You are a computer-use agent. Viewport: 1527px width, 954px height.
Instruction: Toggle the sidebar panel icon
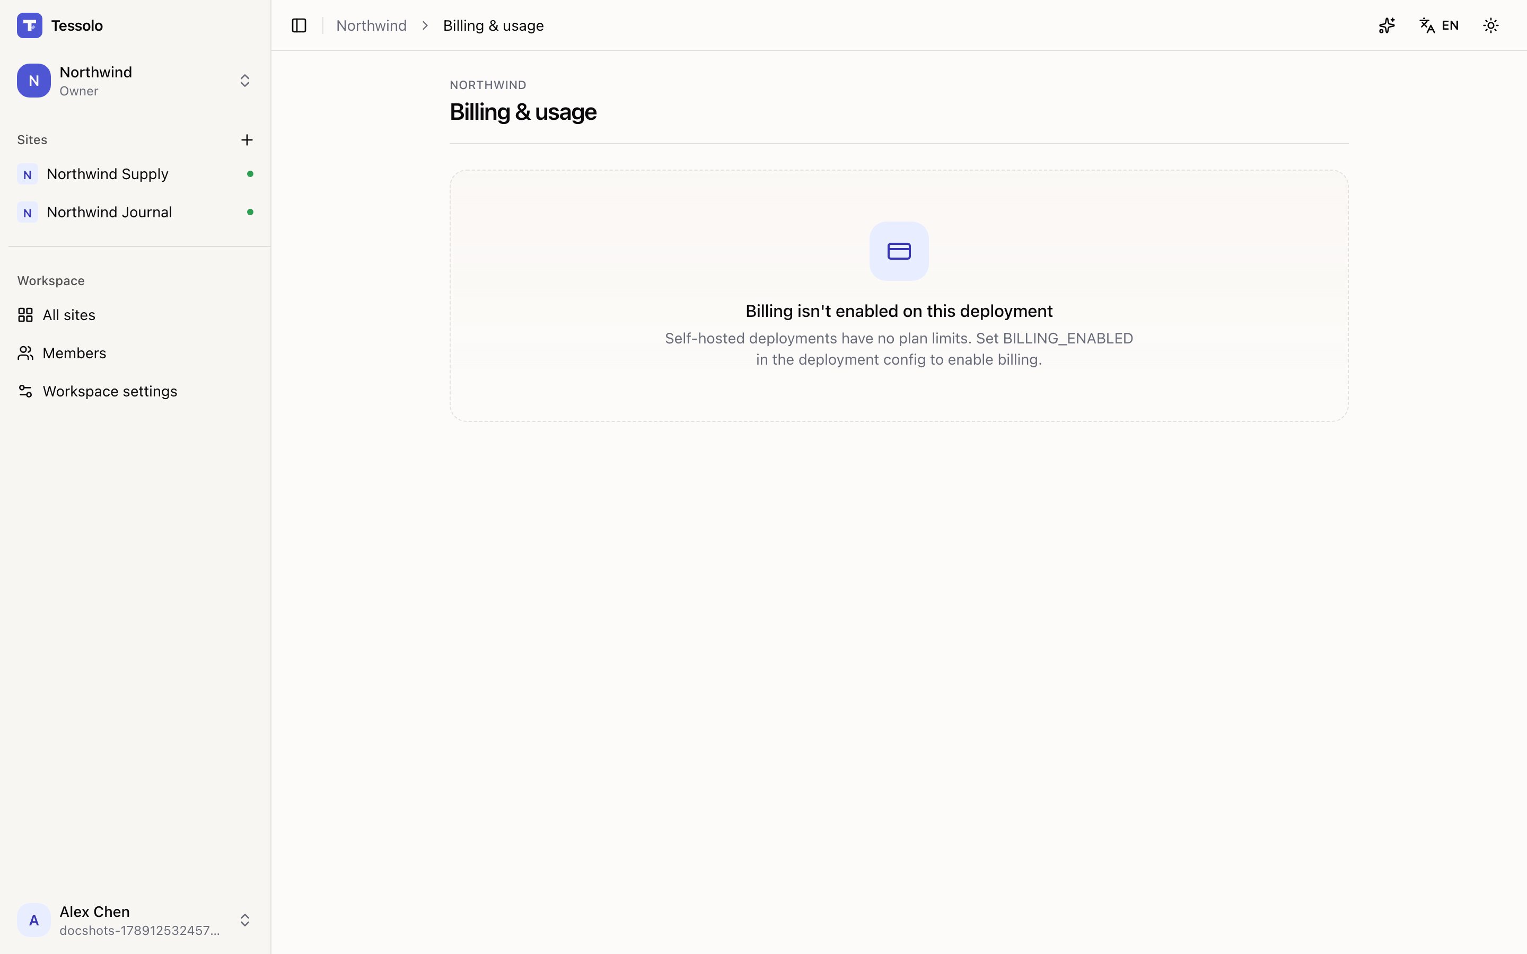pos(299,25)
